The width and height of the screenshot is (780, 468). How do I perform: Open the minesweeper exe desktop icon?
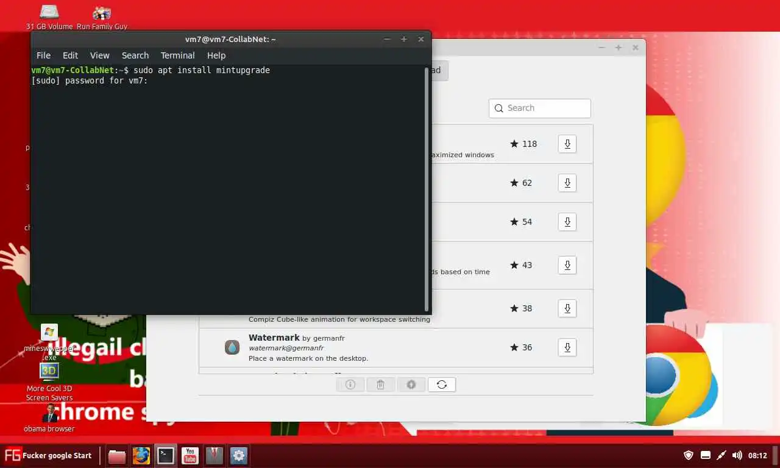(x=49, y=342)
